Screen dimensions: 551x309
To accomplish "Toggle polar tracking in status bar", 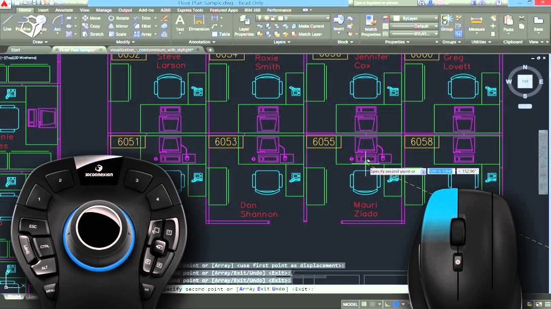I will pyautogui.click(x=396, y=304).
